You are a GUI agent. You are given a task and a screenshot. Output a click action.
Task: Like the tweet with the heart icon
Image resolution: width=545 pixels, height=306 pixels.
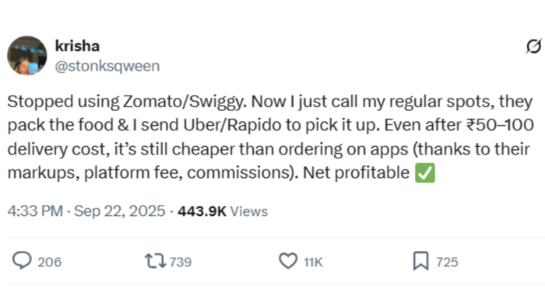click(x=288, y=261)
